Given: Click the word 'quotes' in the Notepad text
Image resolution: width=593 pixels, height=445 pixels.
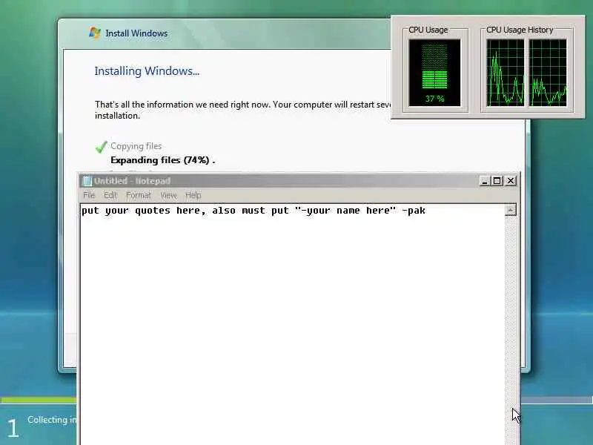Looking at the screenshot, I should click(x=153, y=211).
